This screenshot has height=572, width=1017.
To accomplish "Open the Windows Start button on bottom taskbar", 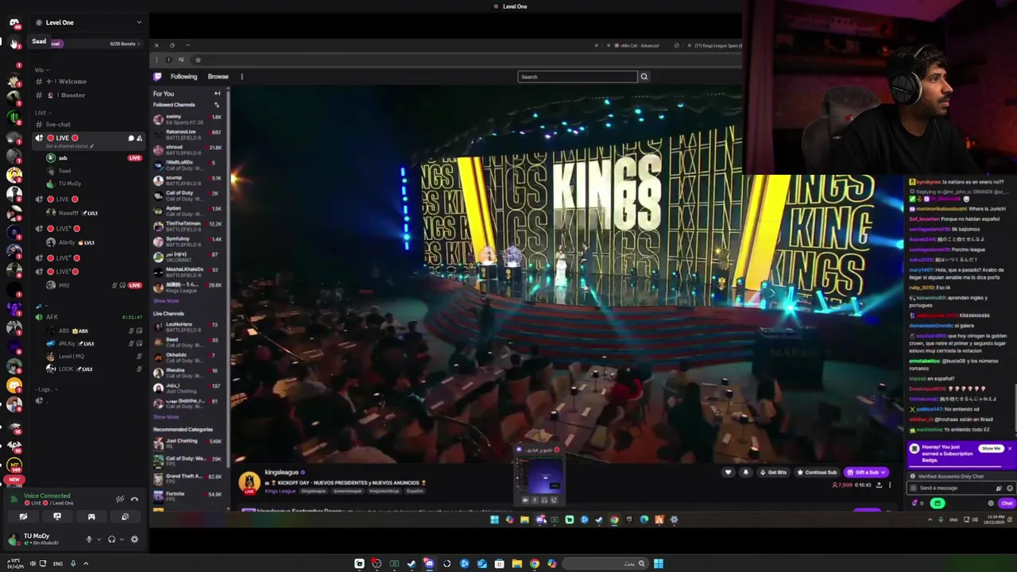I will (x=659, y=563).
